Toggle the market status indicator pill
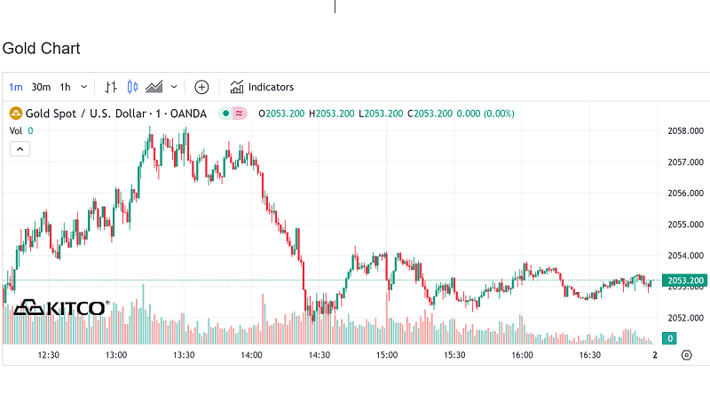The height and width of the screenshot is (395, 710). (x=233, y=114)
